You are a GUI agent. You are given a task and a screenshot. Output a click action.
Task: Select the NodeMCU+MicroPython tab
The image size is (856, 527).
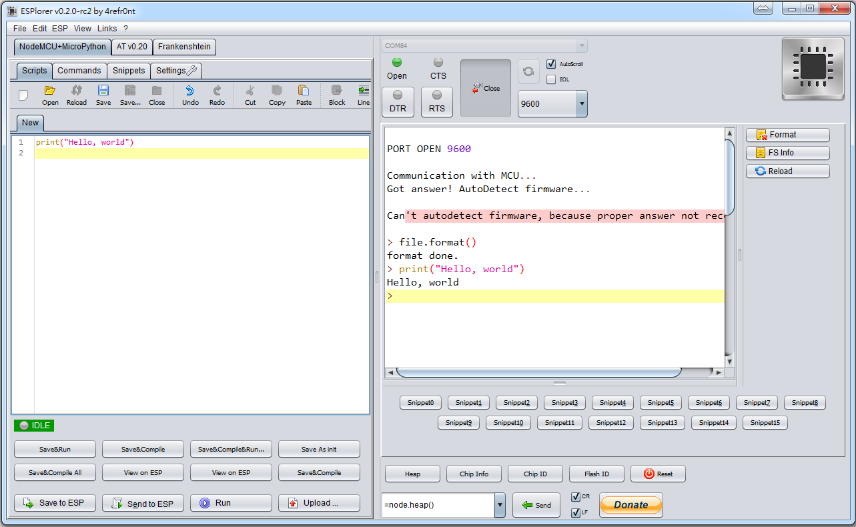[63, 47]
